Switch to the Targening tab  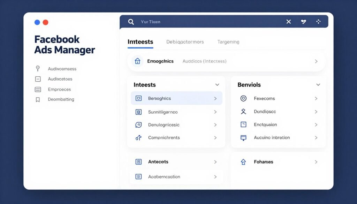coord(228,41)
